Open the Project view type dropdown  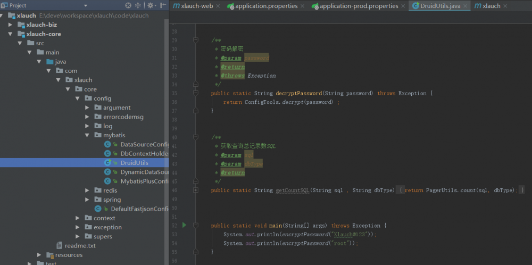pos(86,6)
